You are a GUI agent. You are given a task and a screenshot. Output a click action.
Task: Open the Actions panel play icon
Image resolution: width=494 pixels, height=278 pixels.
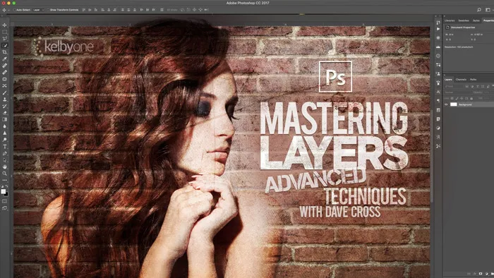click(x=438, y=29)
